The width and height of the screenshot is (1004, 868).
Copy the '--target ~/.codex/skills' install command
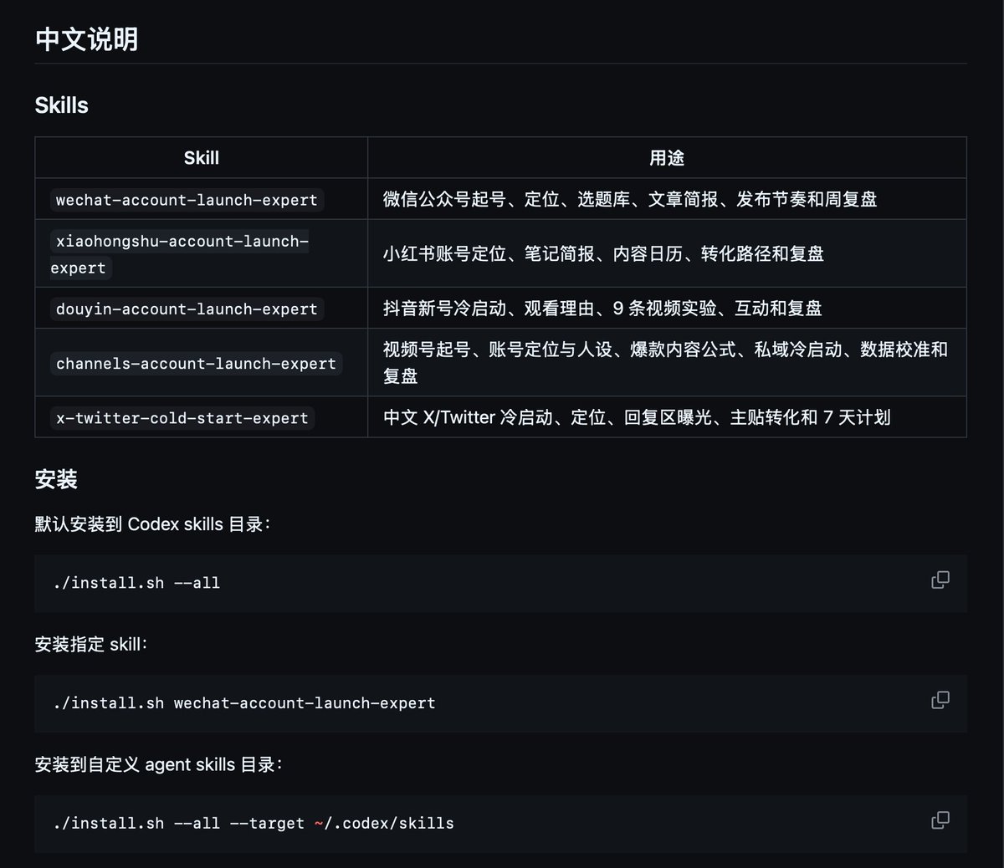[940, 820]
